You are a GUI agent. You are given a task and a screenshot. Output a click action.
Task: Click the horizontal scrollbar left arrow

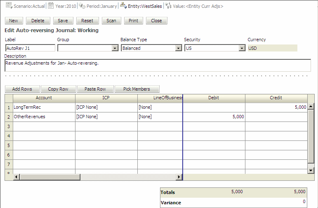[16, 177]
